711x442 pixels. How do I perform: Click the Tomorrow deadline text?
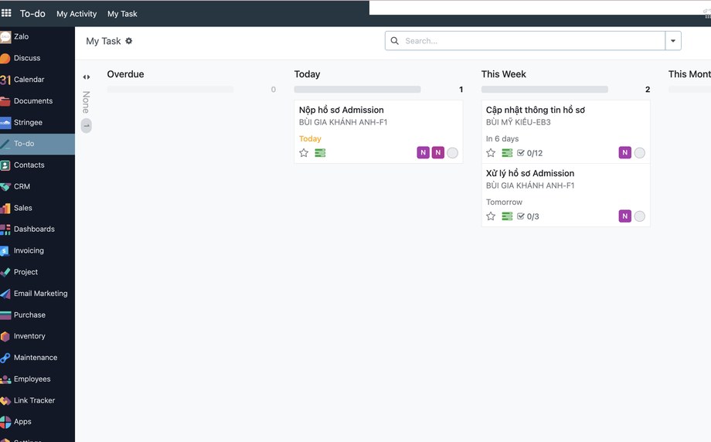coord(504,202)
